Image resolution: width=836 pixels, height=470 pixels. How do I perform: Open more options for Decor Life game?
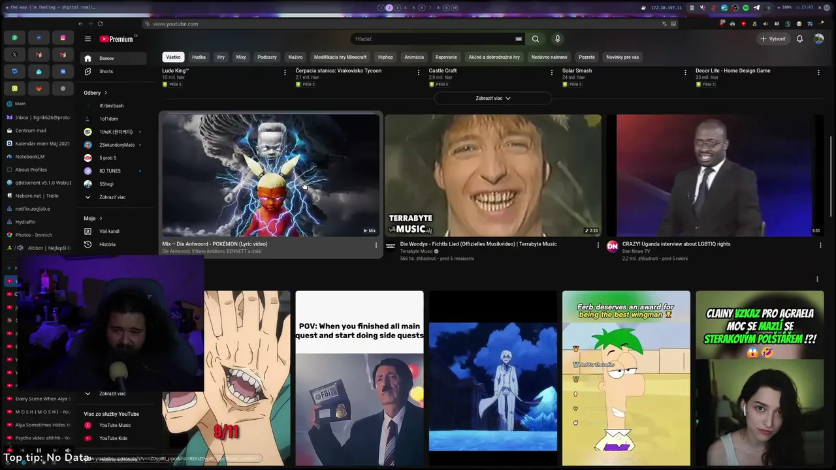pyautogui.click(x=818, y=72)
